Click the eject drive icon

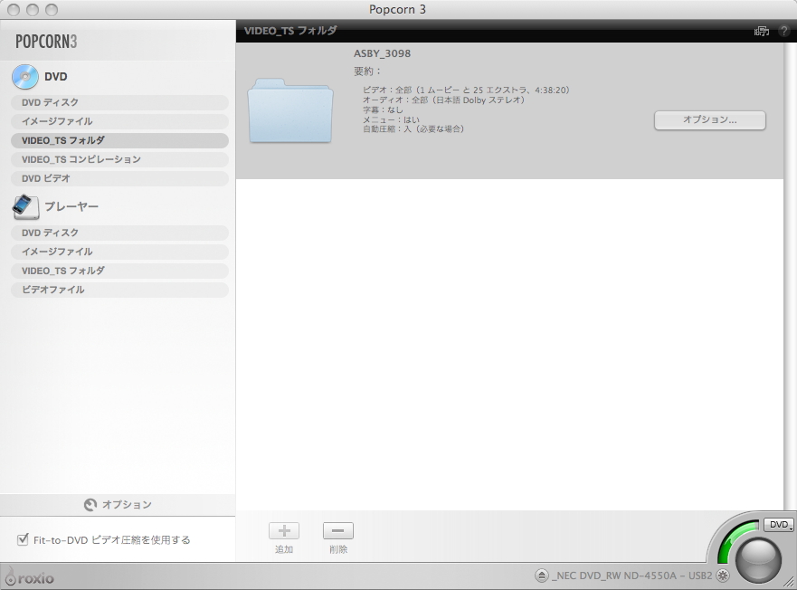coord(541,576)
